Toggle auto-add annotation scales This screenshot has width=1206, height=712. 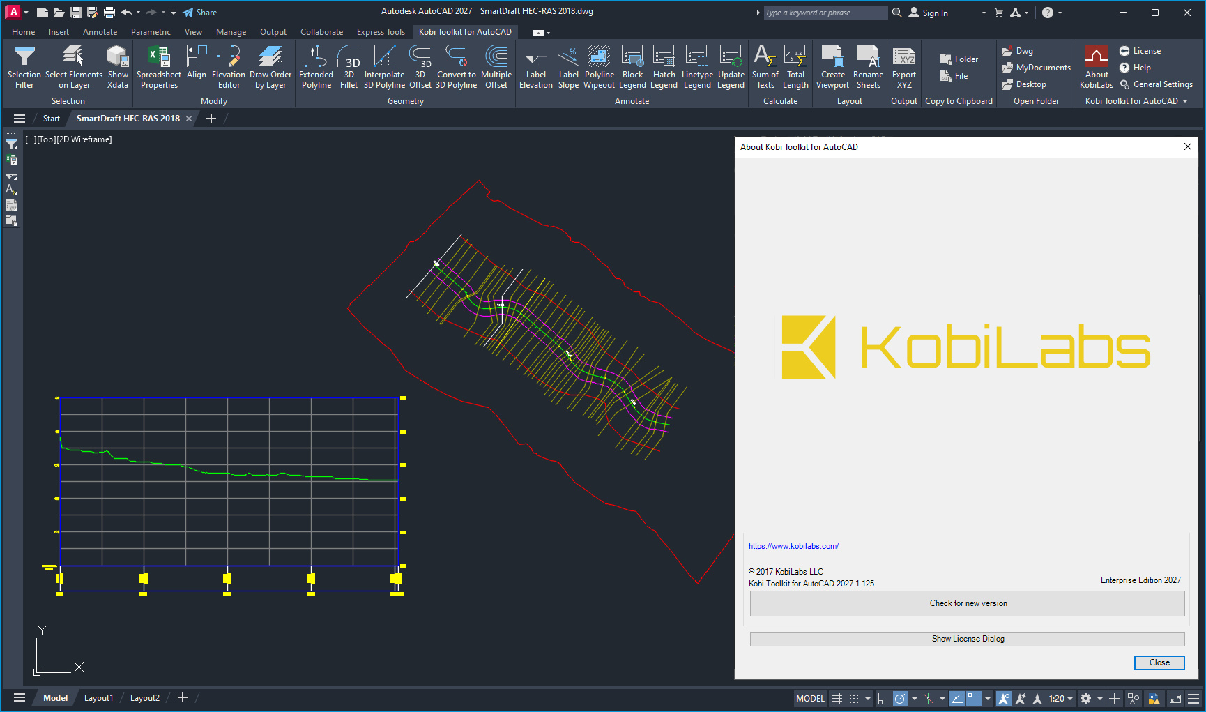tap(1021, 698)
